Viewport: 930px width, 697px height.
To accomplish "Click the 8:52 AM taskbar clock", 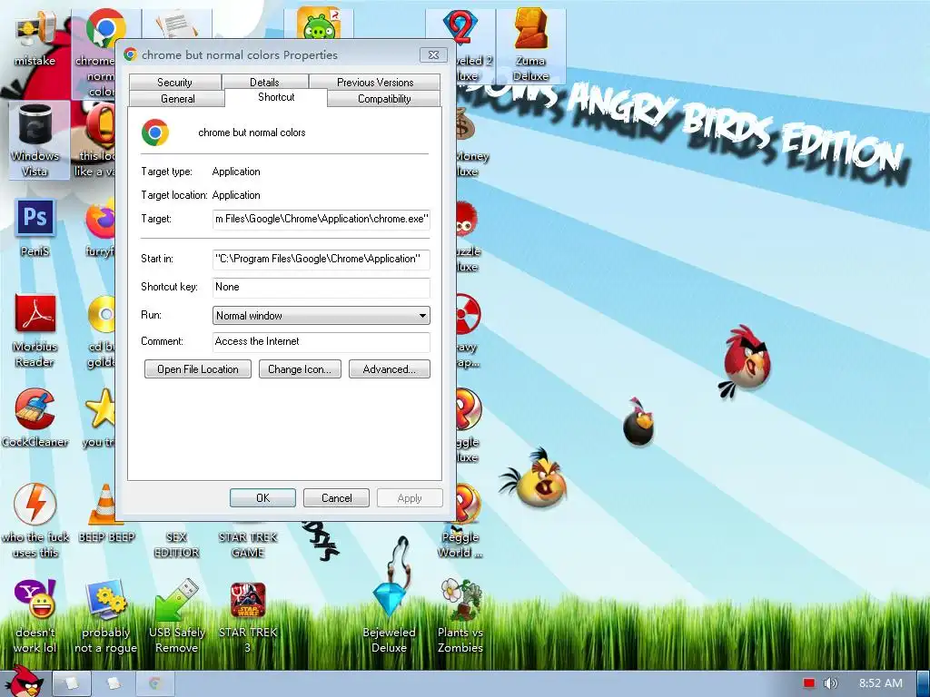I will (881, 683).
